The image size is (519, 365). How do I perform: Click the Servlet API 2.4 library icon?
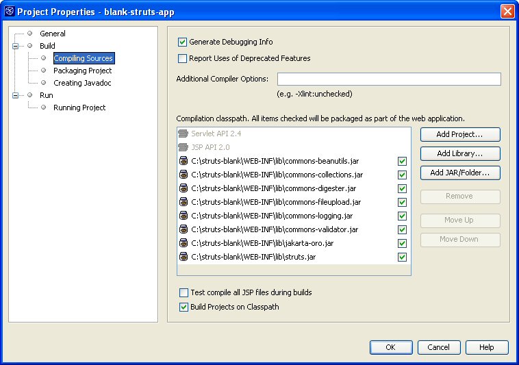tap(183, 134)
